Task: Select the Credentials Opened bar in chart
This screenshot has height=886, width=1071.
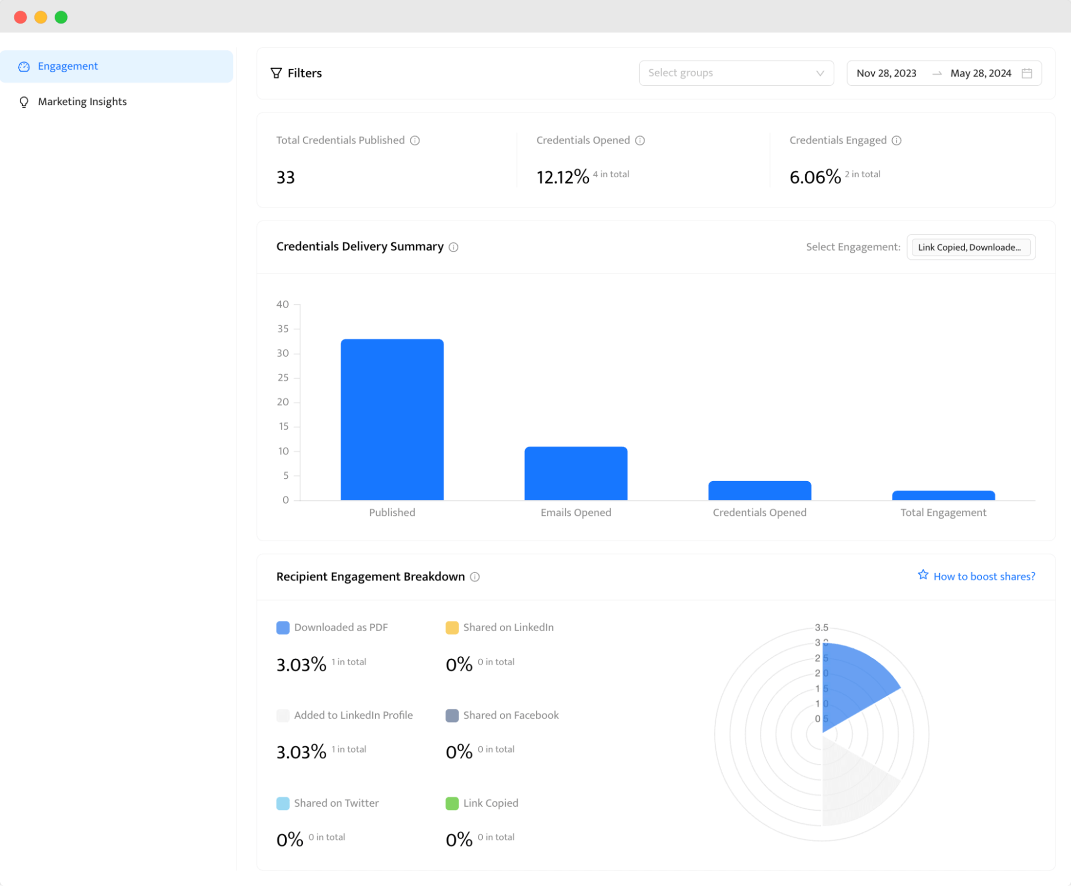Action: pos(760,490)
